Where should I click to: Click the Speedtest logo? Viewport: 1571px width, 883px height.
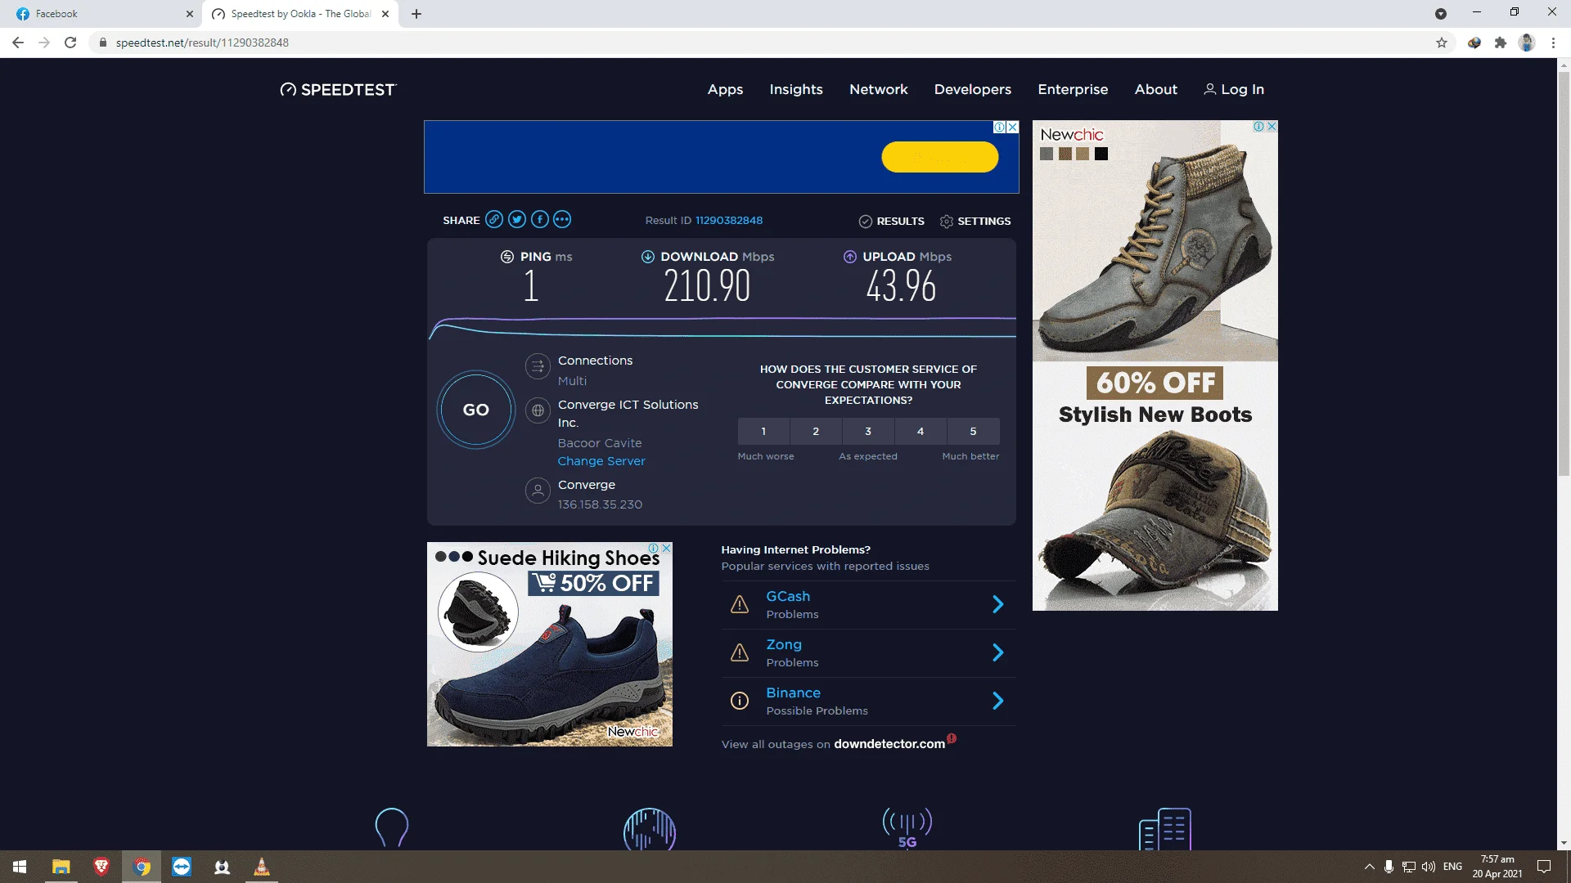[x=338, y=89]
